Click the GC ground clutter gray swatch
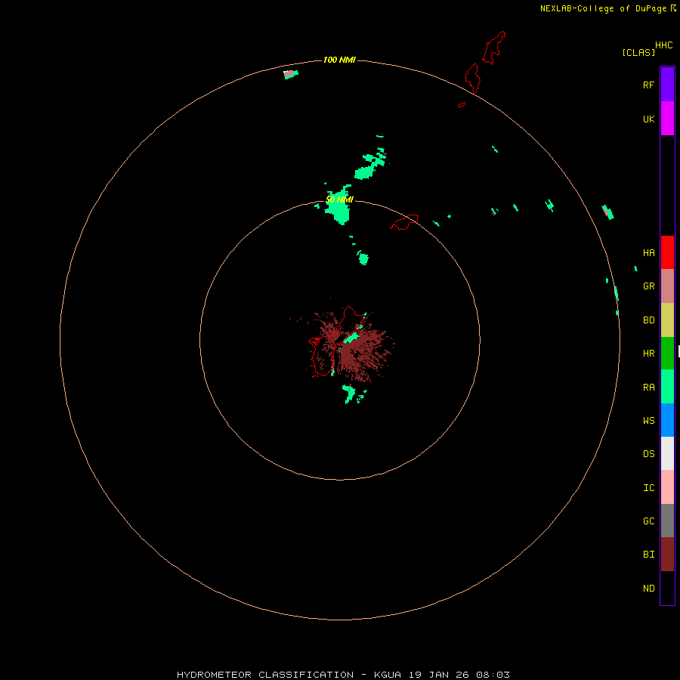The width and height of the screenshot is (680, 680). click(667, 521)
